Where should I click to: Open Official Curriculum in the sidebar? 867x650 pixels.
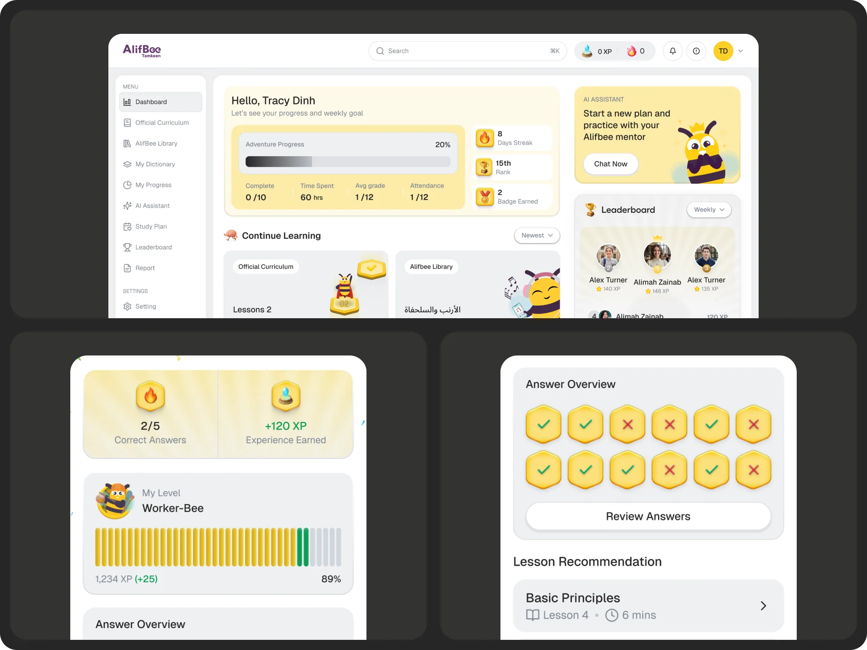pos(160,123)
